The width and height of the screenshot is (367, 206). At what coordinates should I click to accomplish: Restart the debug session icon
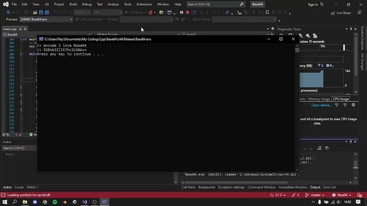click(x=194, y=13)
